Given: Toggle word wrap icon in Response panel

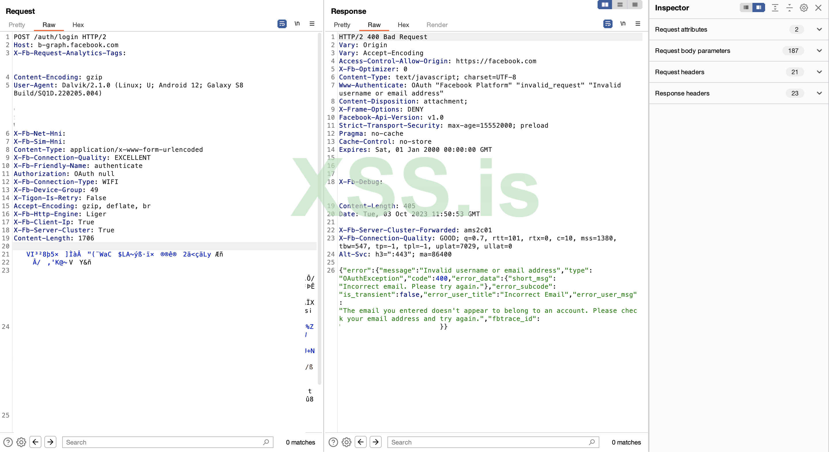Looking at the screenshot, I should [608, 24].
